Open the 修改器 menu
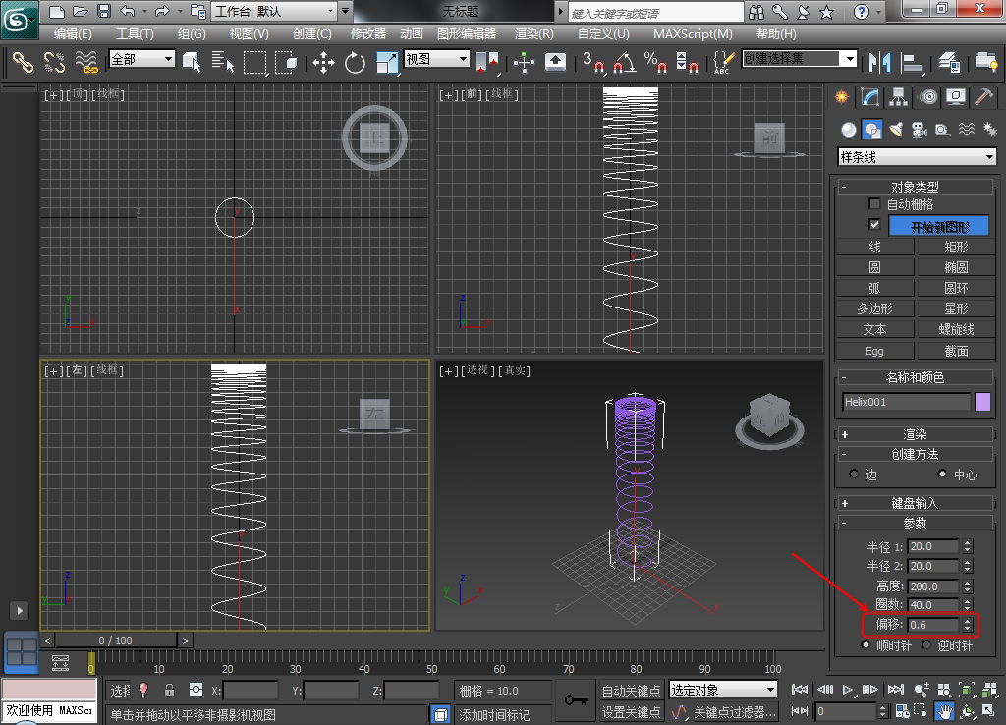The height and width of the screenshot is (725, 1006). [x=368, y=33]
